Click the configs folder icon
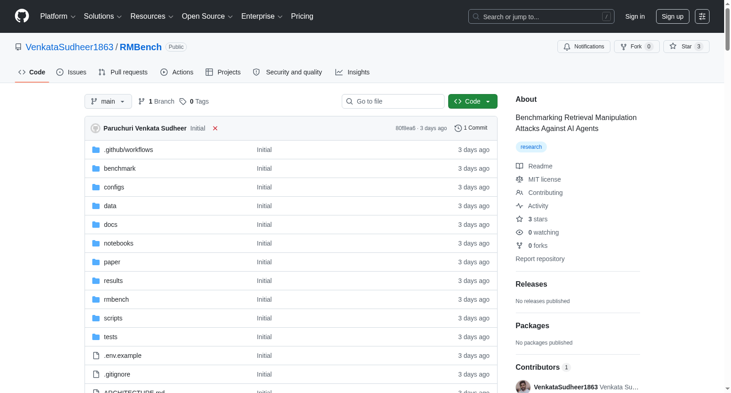 click(96, 187)
